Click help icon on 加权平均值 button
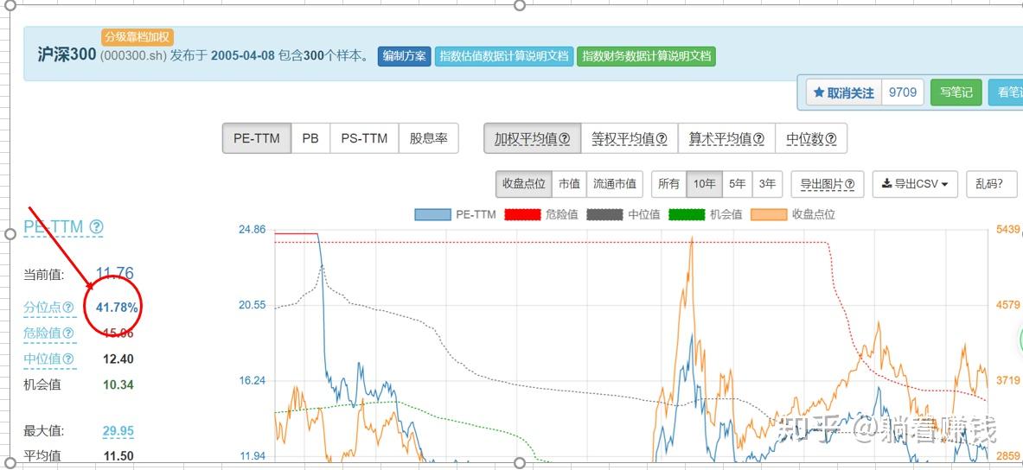Screen dimensions: 1023x470 565,139
